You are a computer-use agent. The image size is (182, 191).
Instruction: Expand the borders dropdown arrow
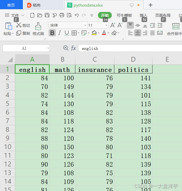[78, 33]
